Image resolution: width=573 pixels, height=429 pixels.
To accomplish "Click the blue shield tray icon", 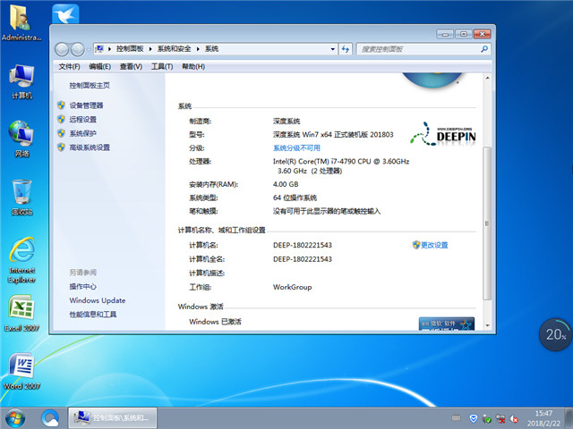I will pos(474,418).
